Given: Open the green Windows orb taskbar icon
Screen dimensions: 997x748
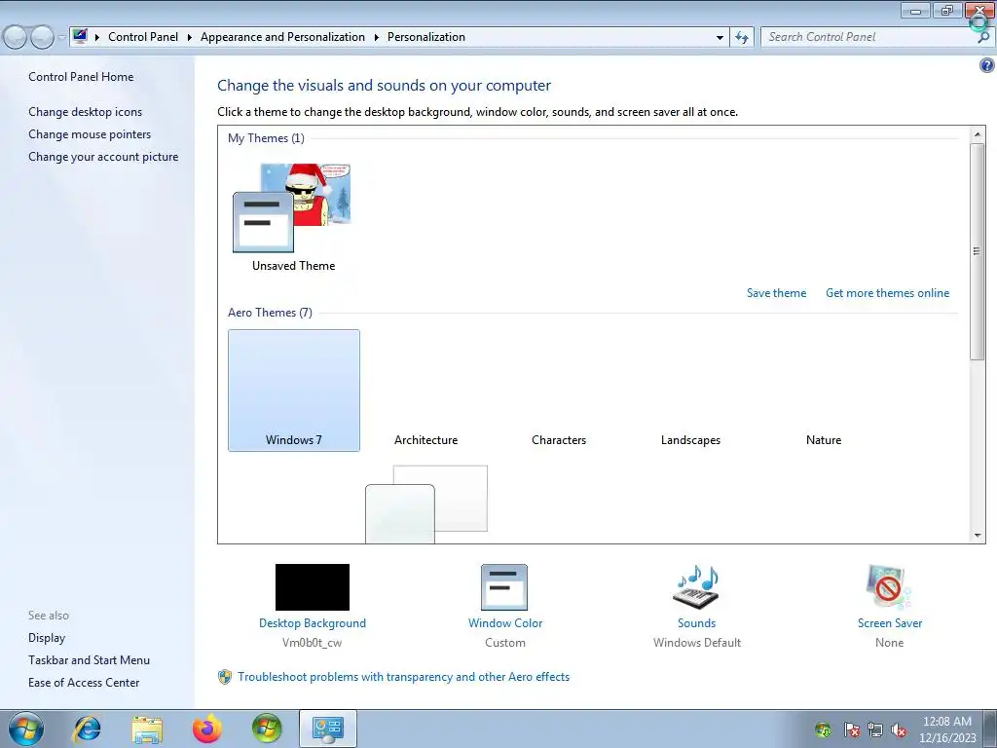Looking at the screenshot, I should (267, 729).
